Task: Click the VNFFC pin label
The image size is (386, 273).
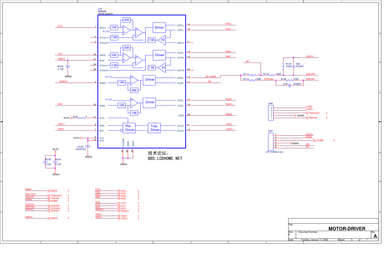Action: tap(181, 43)
